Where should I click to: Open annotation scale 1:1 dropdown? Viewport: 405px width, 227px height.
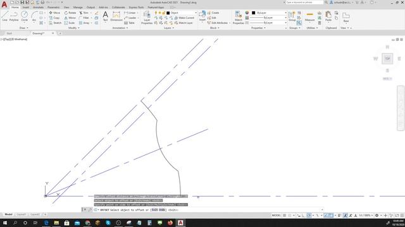(x=366, y=216)
